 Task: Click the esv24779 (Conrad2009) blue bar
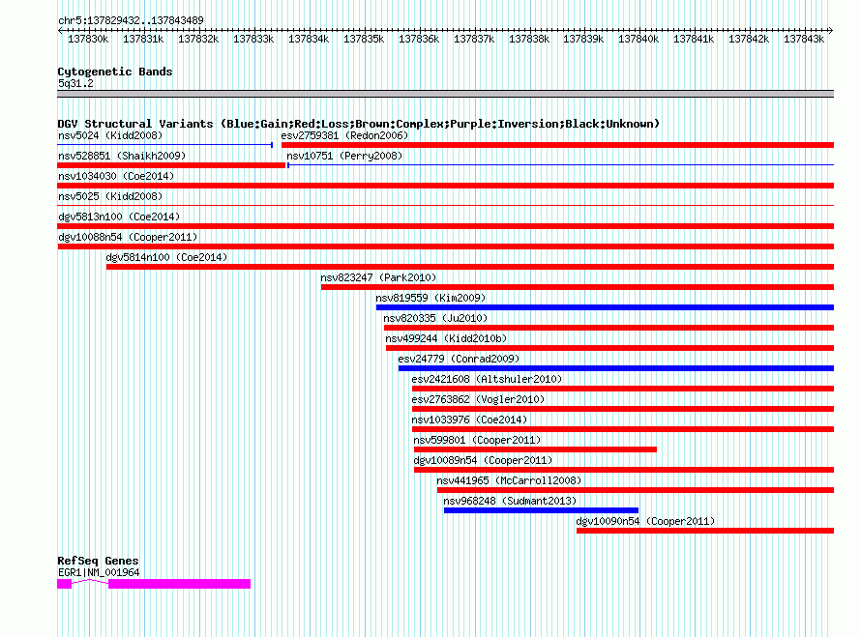click(616, 368)
